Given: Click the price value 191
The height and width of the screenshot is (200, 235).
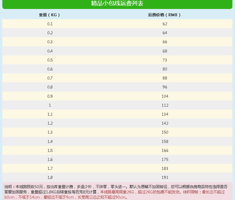Looking at the screenshot, I should point(165,177).
